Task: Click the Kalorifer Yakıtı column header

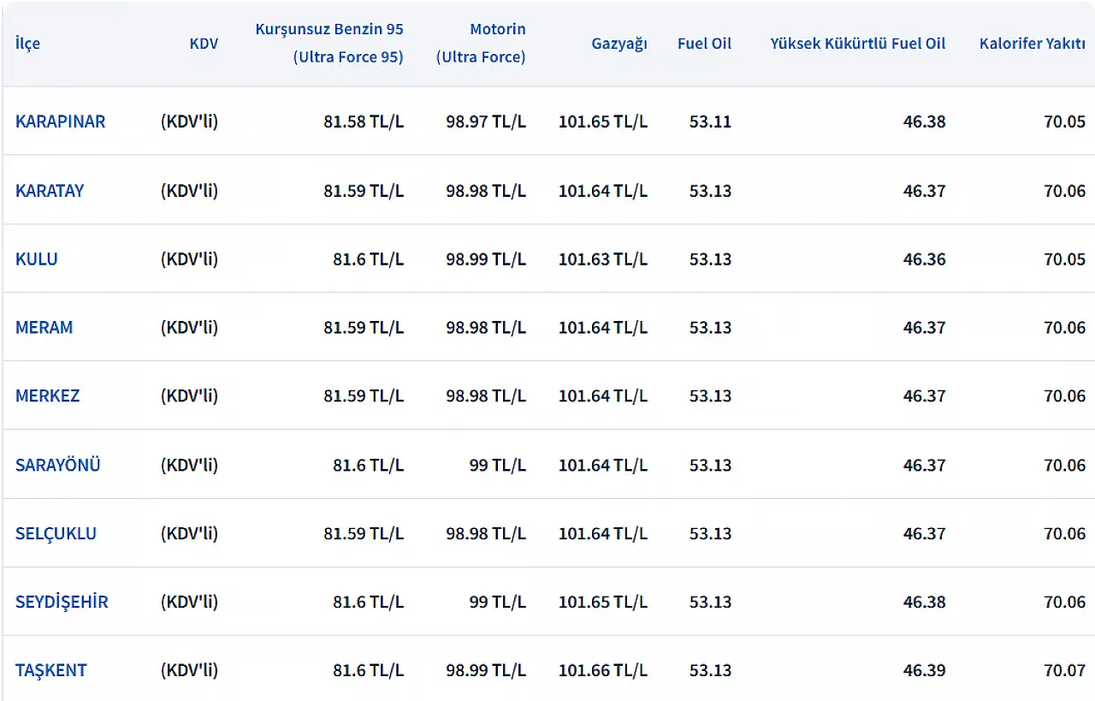Action: [1033, 44]
